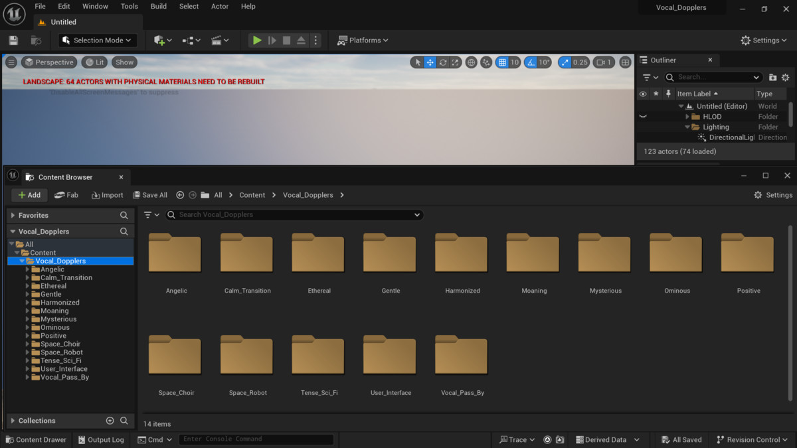797x448 pixels.
Task: Click the surface snapping icon in the viewport
Action: 486,62
